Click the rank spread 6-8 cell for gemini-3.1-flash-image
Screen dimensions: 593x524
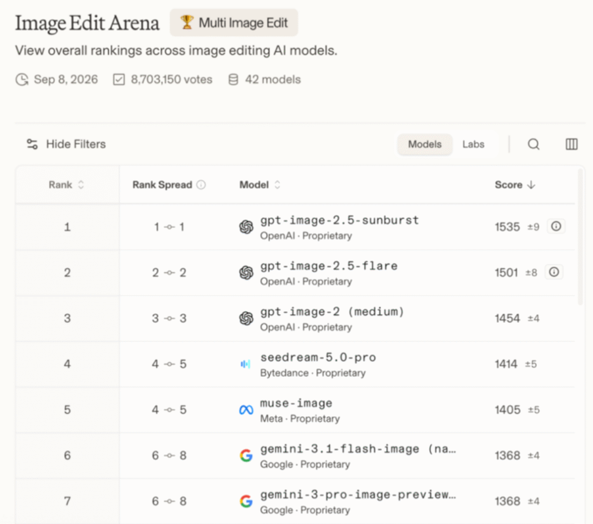[x=169, y=456]
